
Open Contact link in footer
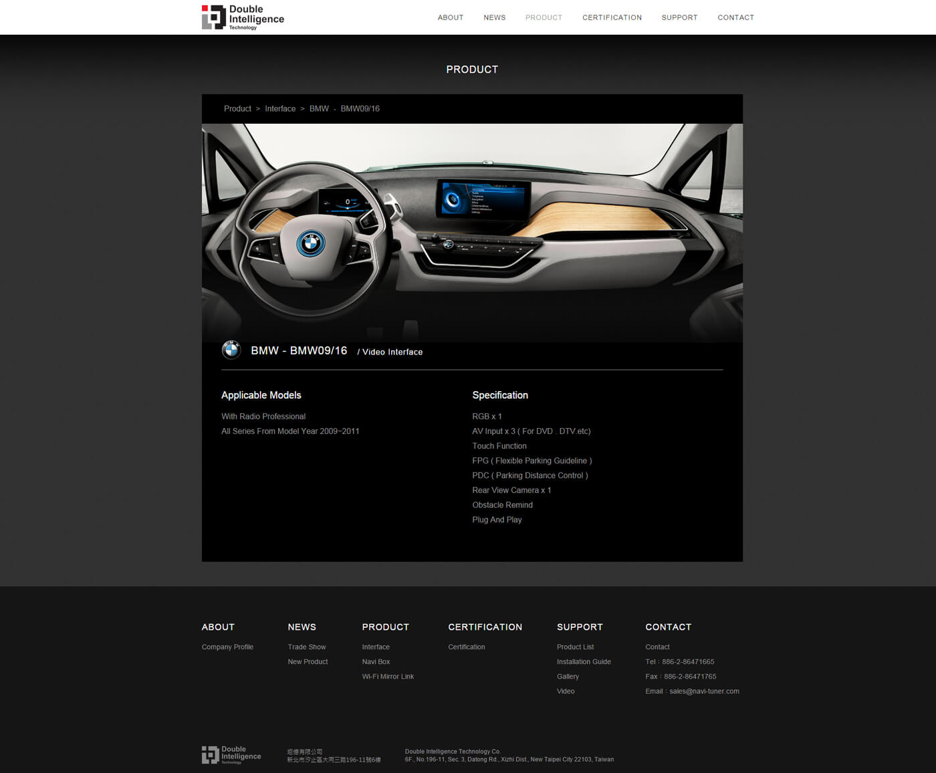tap(657, 647)
